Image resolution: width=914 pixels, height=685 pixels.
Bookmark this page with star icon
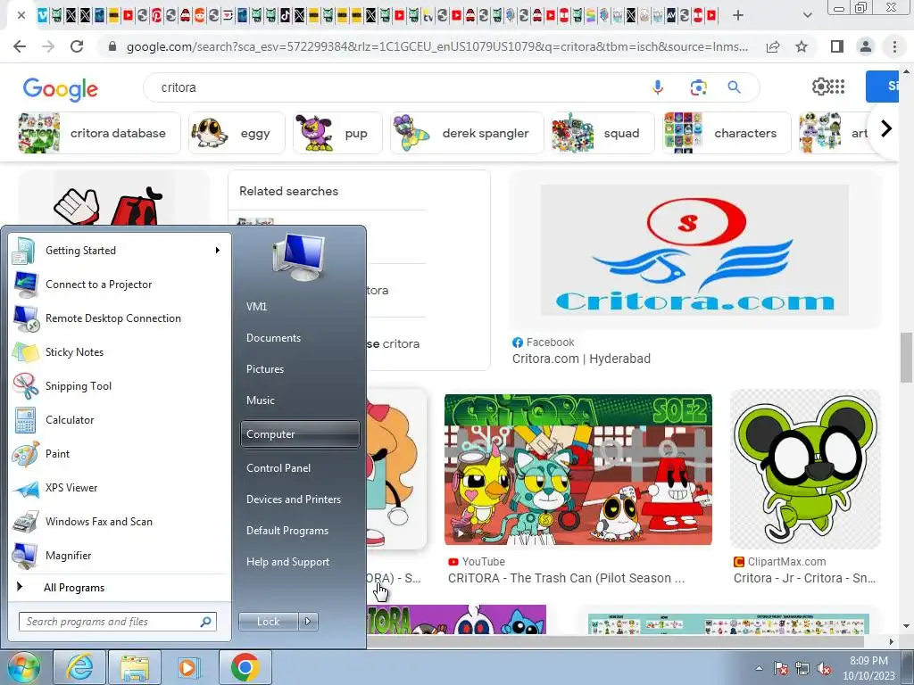(x=802, y=46)
